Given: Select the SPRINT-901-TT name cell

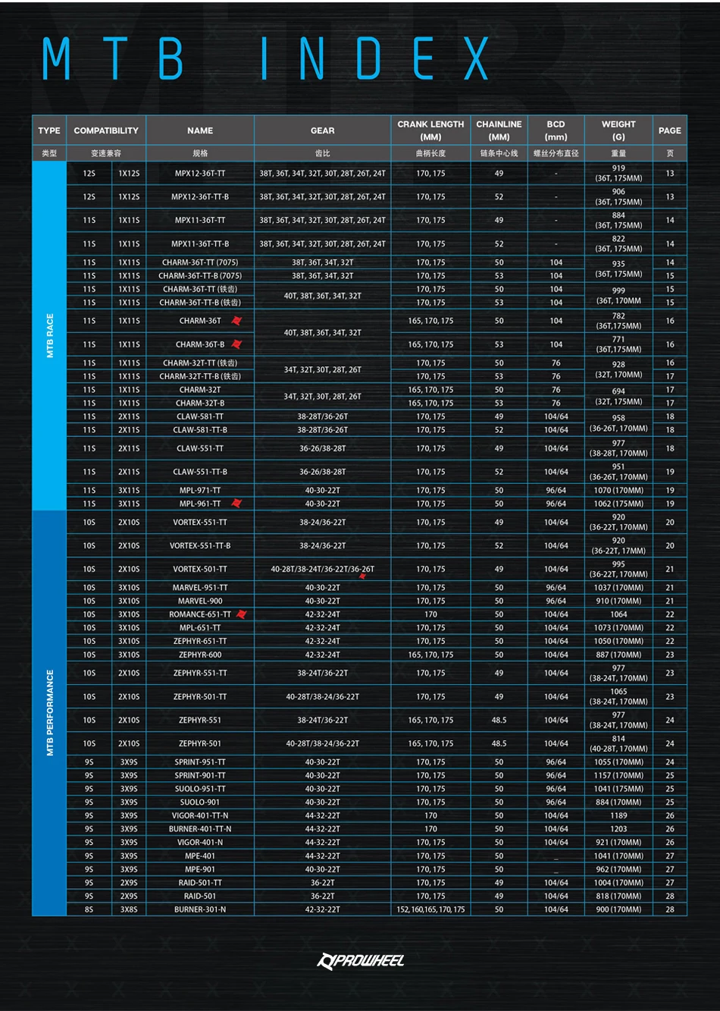Looking at the screenshot, I should click(200, 775).
